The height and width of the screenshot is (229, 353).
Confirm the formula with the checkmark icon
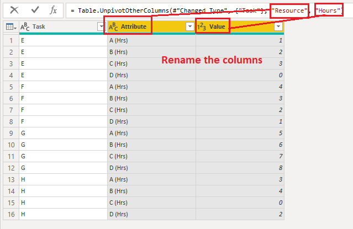tap(35, 10)
